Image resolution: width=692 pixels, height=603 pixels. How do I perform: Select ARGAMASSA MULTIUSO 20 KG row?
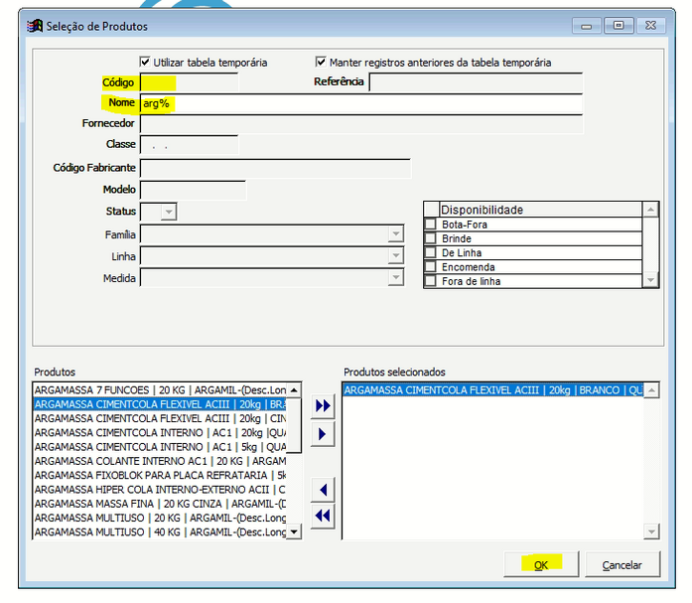160,518
